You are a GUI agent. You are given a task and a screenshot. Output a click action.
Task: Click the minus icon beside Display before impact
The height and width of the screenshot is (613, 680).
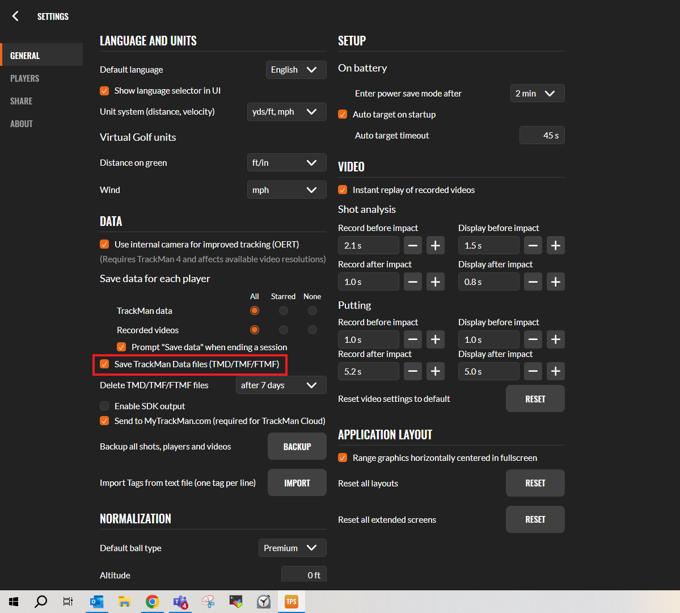click(x=533, y=245)
